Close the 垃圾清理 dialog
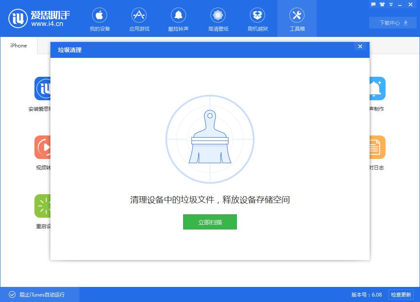Screen dimensions: 420x302 360,47
